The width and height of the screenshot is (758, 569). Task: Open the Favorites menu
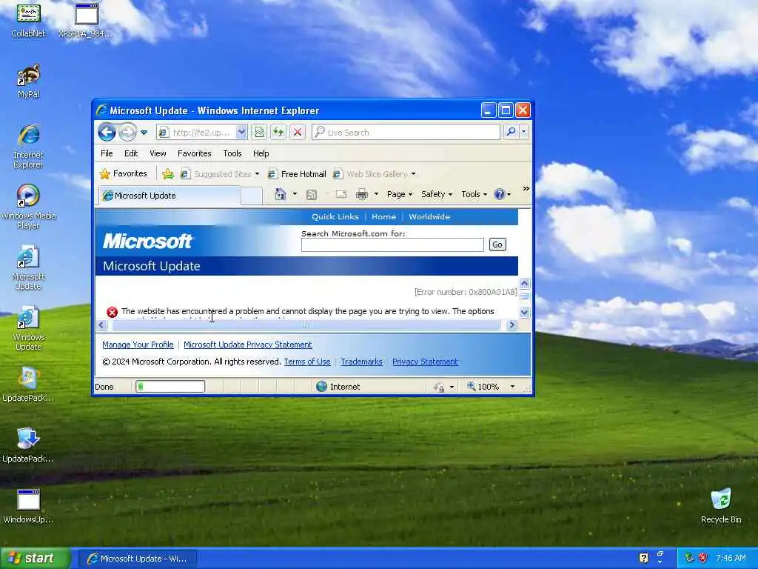pos(195,153)
